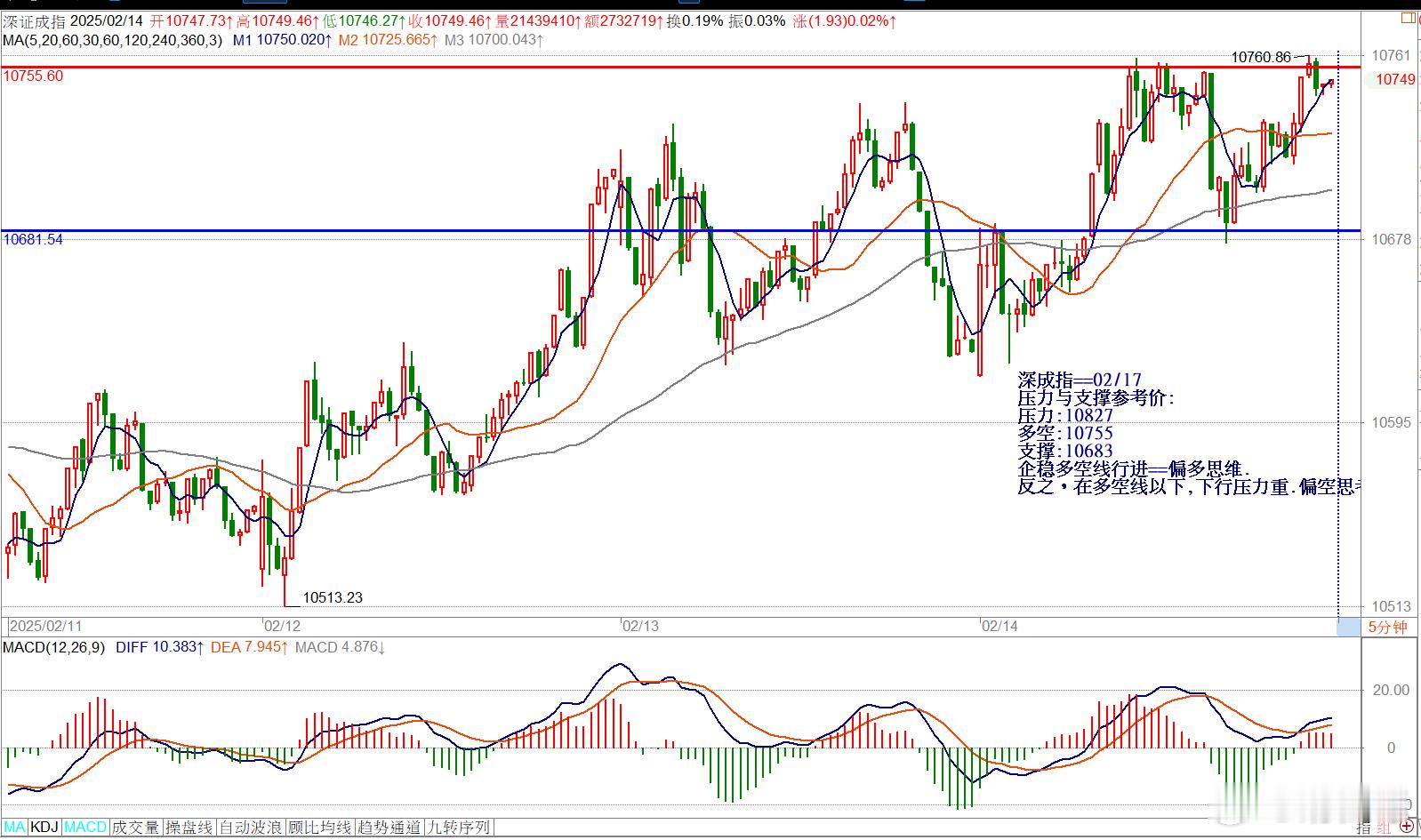Click the 02/12 date marker on time axis

(x=282, y=626)
